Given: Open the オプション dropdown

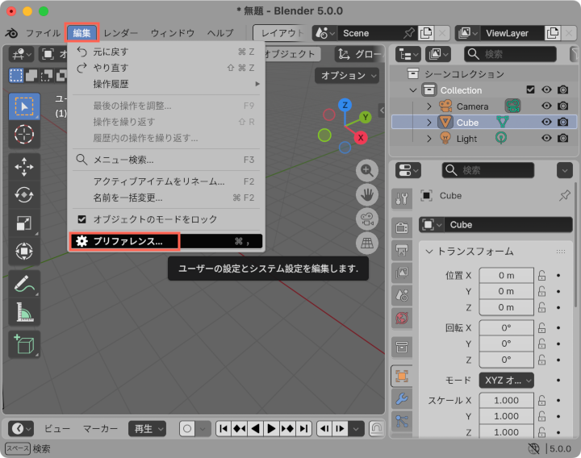Looking at the screenshot, I should [x=347, y=75].
